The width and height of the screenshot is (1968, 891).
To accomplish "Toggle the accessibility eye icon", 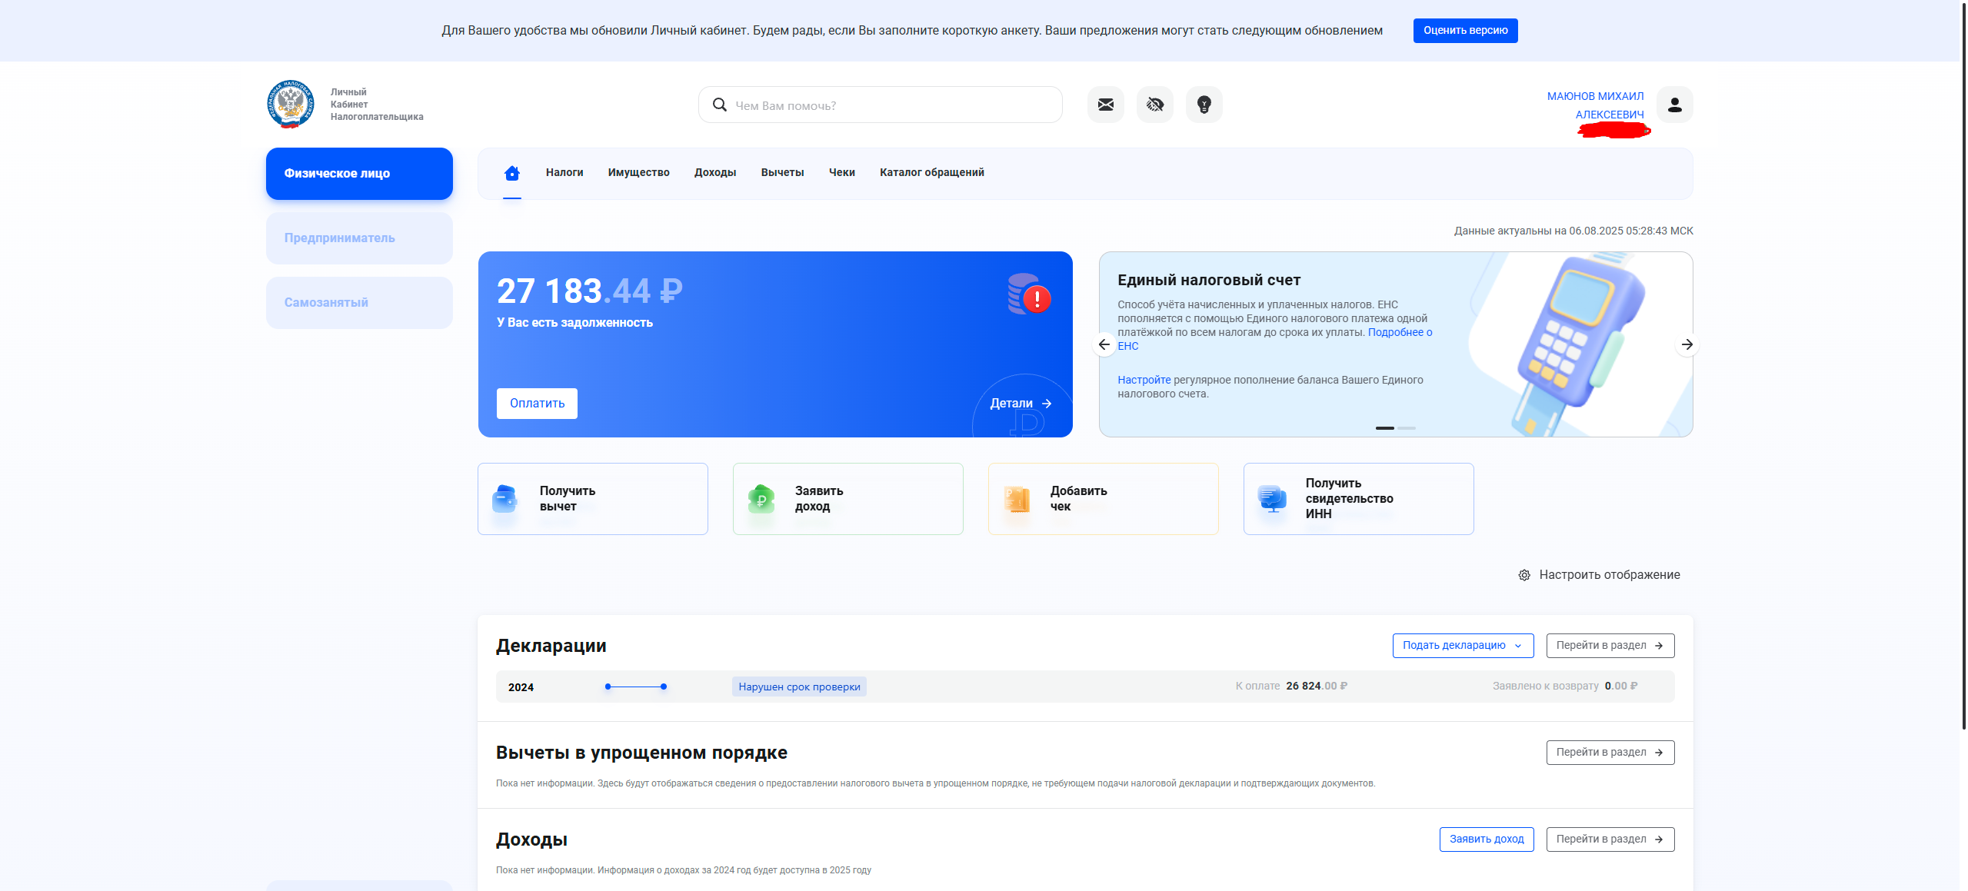I will [x=1154, y=105].
